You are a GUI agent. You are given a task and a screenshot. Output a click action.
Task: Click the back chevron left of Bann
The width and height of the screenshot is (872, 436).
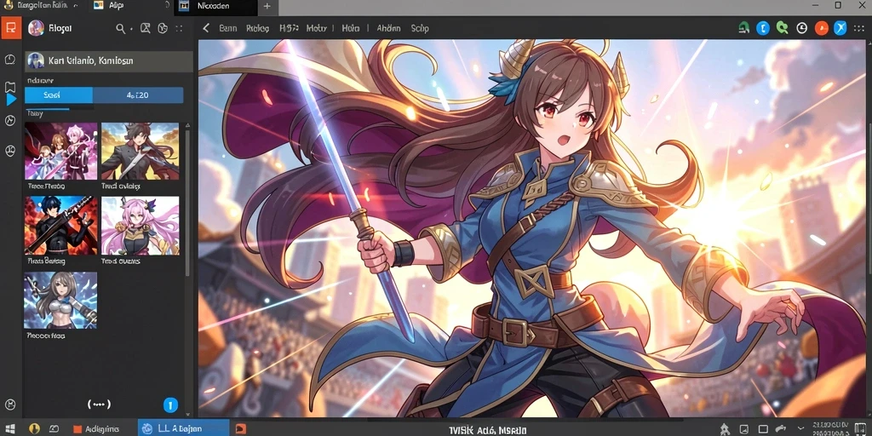pos(206,28)
